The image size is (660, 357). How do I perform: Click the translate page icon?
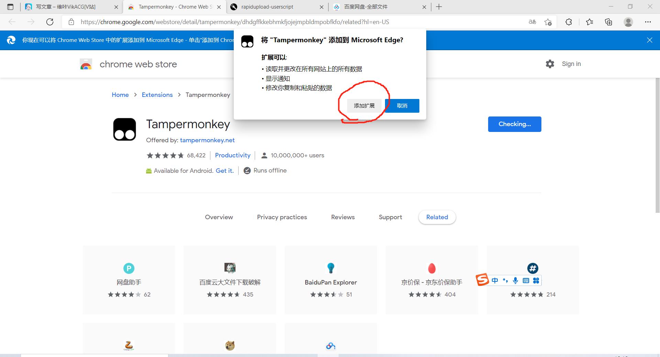tap(532, 22)
